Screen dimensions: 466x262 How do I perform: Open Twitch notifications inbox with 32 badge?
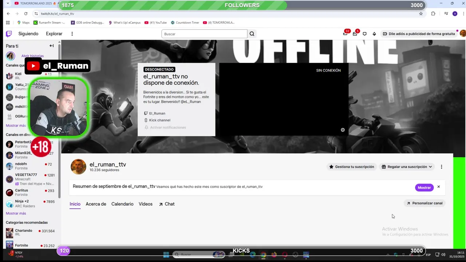[x=345, y=34]
